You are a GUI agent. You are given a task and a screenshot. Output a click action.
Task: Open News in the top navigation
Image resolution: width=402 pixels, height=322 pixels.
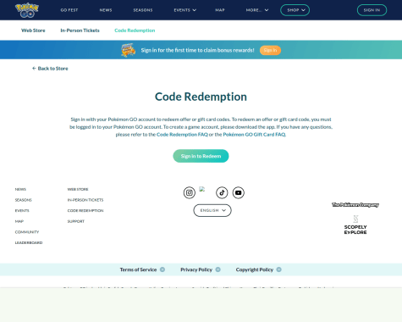[x=106, y=10]
